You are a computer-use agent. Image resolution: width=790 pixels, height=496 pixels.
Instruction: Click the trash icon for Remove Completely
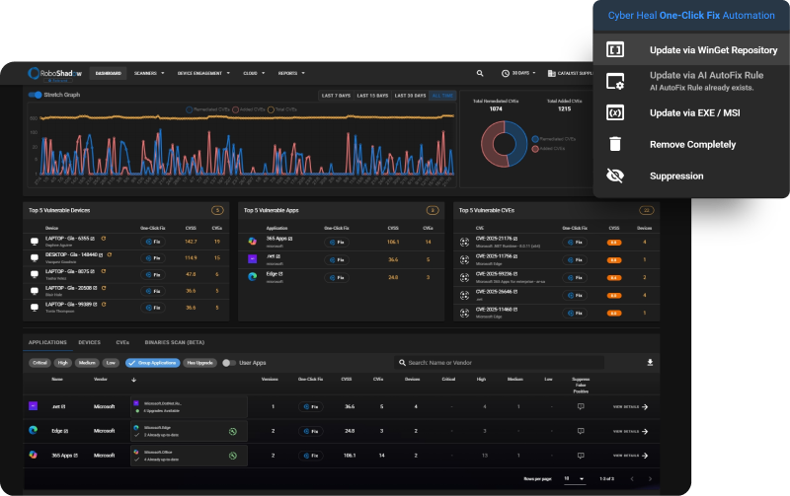pos(615,144)
